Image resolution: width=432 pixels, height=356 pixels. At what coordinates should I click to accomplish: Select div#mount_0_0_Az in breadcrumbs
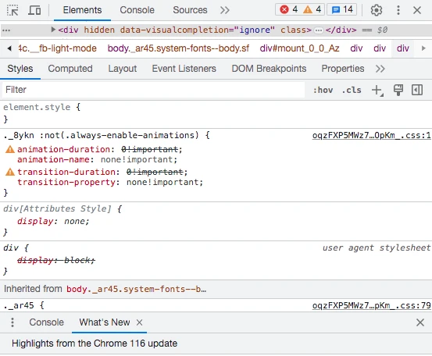coord(299,48)
